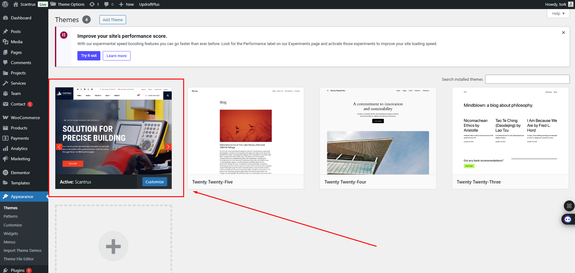575x273 pixels.
Task: Dismiss the Elementor performance notice
Action: 563,33
